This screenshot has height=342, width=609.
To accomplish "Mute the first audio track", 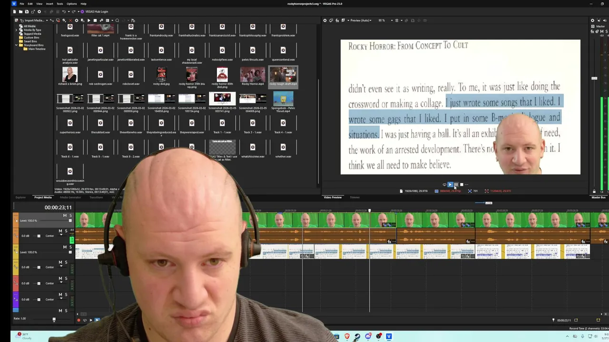I will tap(60, 231).
